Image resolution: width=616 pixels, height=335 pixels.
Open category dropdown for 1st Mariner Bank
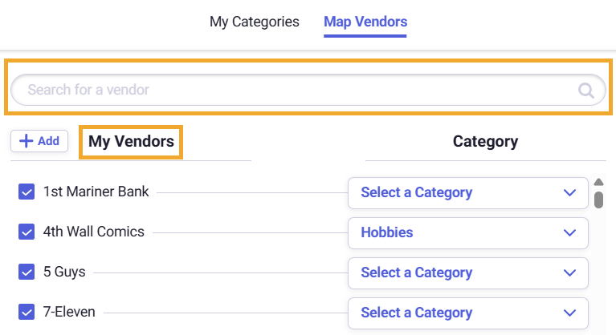(468, 192)
